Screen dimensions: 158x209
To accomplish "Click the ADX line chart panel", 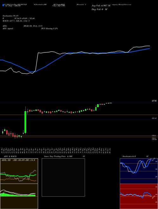I will pyautogui.click(x=19, y=171).
